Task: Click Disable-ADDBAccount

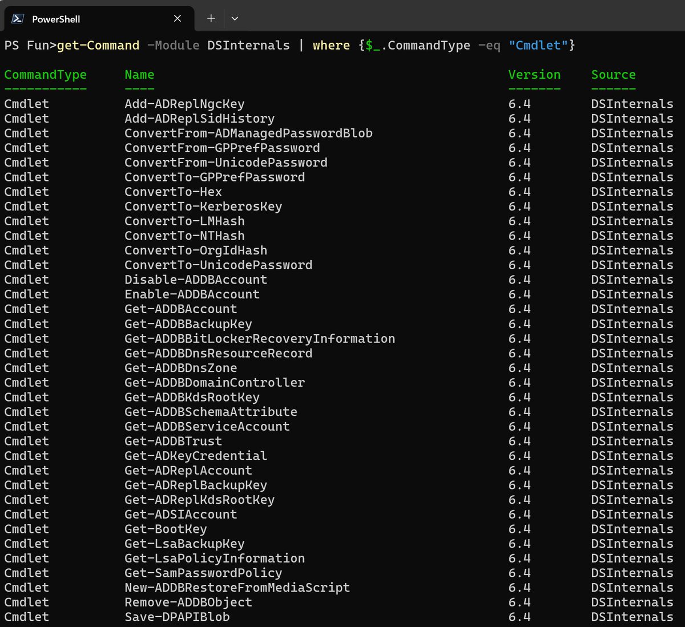Action: (196, 280)
